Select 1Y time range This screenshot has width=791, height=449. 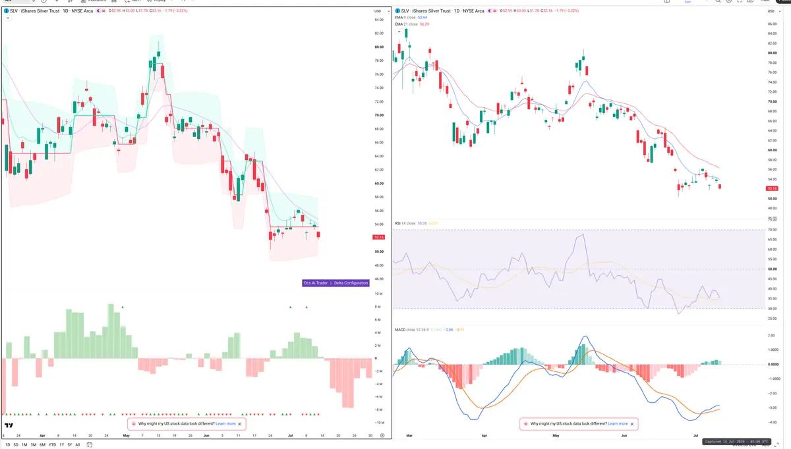pyautogui.click(x=61, y=444)
